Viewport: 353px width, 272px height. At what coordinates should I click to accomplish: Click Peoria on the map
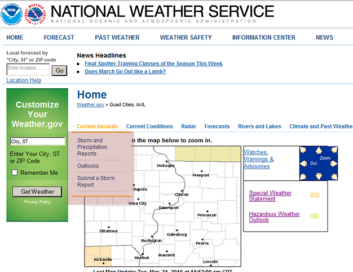(x=202, y=243)
